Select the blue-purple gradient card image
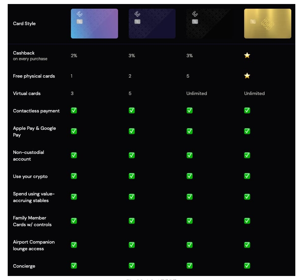This screenshot has height=280, width=300. [94, 23]
